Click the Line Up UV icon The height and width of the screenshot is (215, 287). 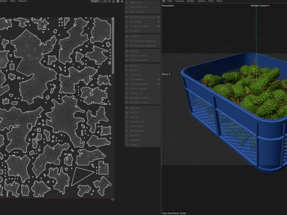(127, 75)
